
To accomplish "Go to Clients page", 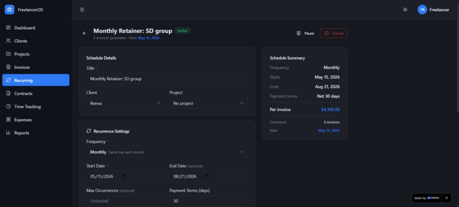I will click(x=36, y=41).
